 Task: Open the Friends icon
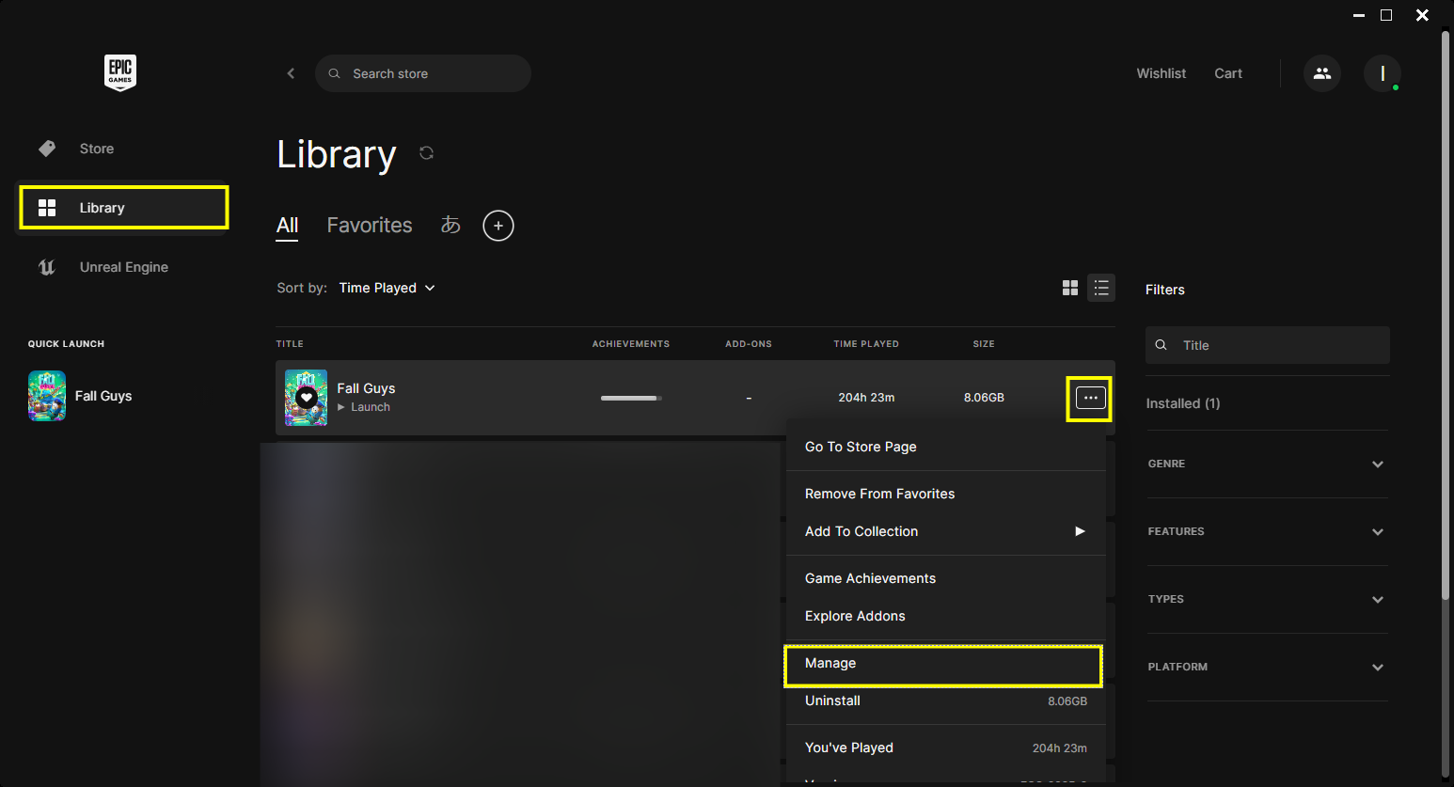tap(1322, 73)
